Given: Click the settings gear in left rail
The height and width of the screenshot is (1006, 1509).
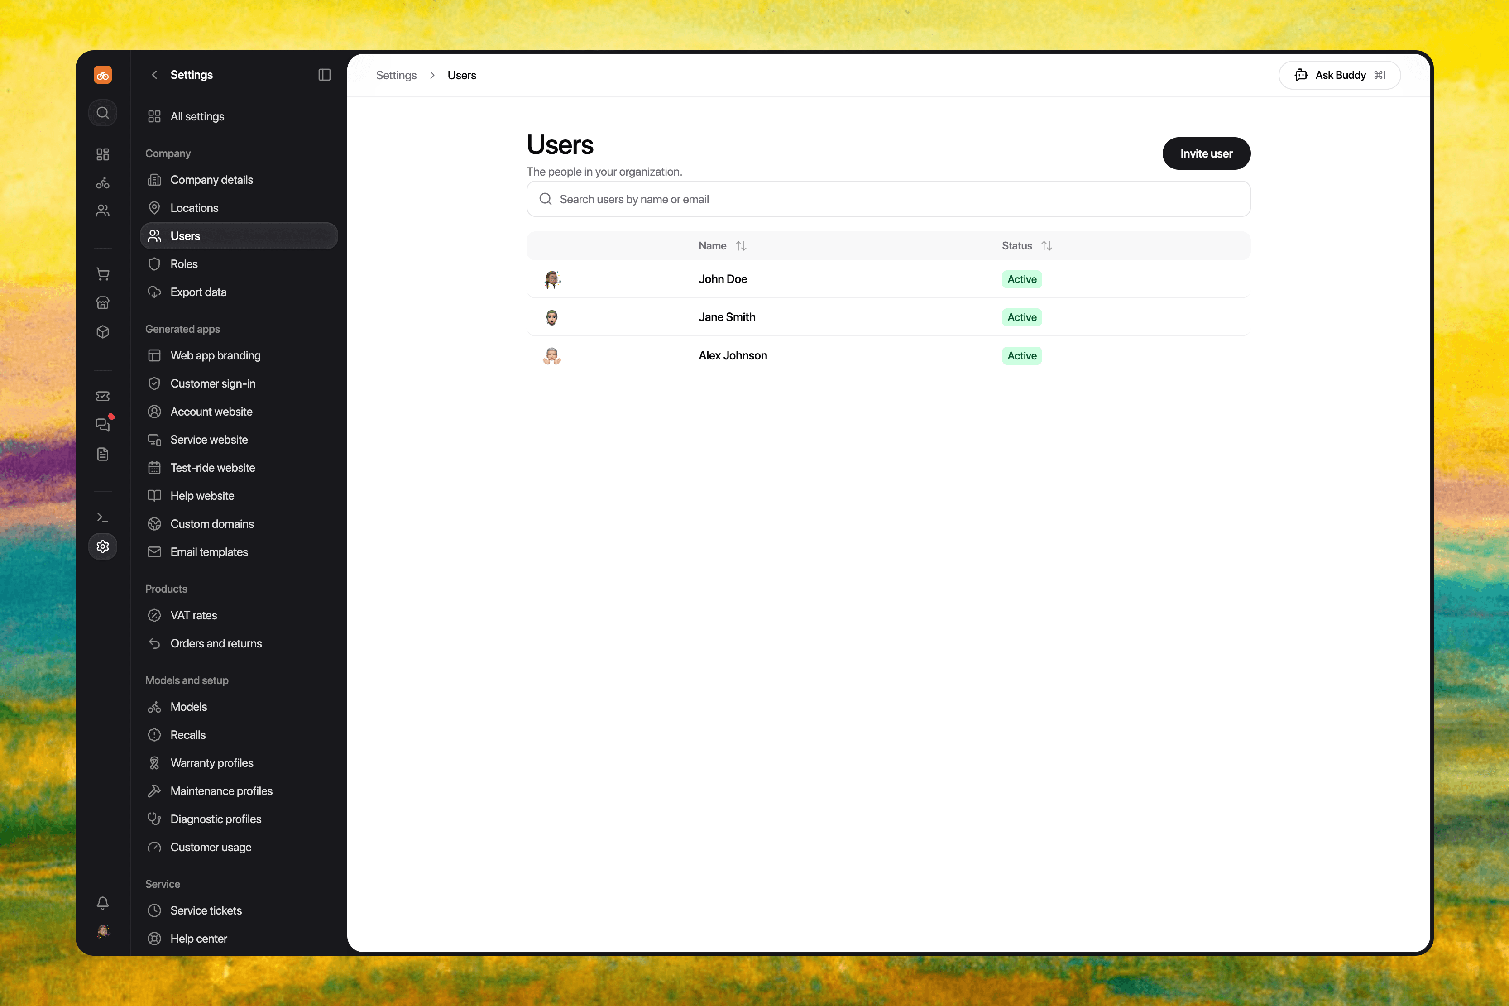Looking at the screenshot, I should (x=103, y=546).
